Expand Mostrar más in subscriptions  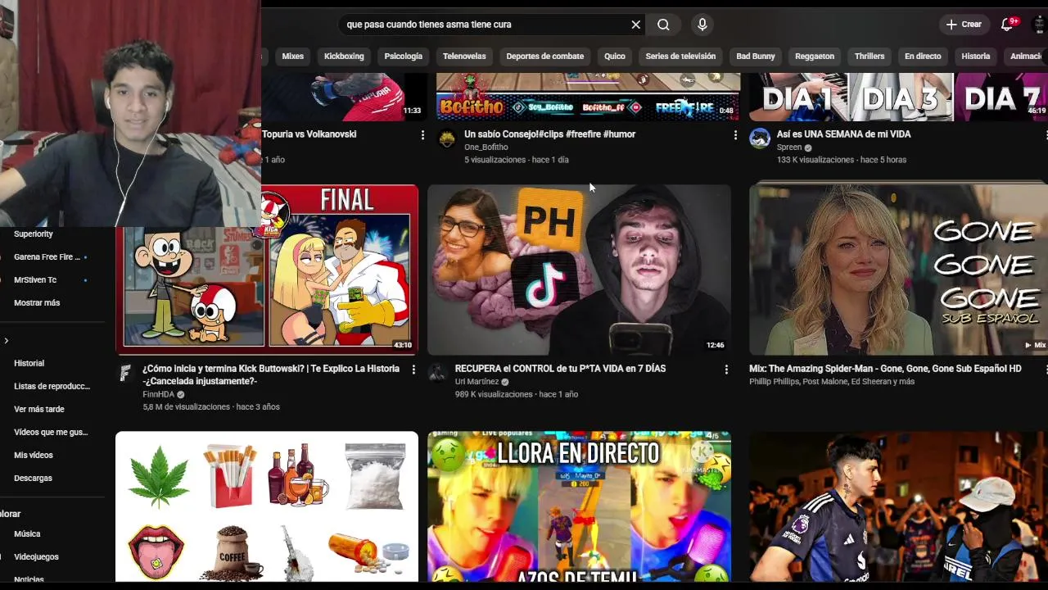[x=37, y=303]
